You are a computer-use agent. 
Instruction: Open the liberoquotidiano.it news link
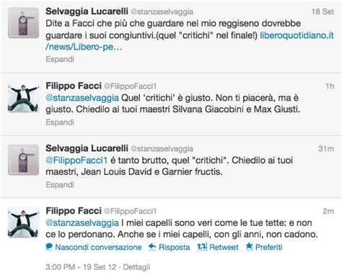click(190, 41)
